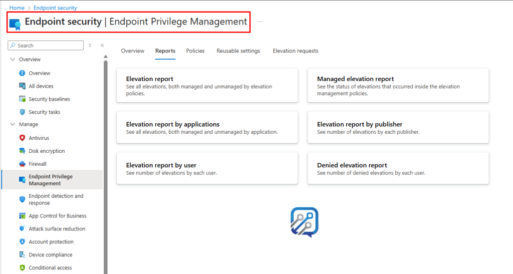This screenshot has height=274, width=513.
Task: Select Firewall menu item
Action: pos(37,164)
